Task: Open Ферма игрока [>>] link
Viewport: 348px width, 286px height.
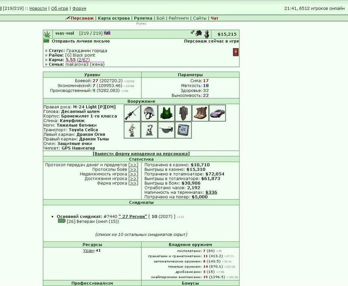Action: pos(133,183)
